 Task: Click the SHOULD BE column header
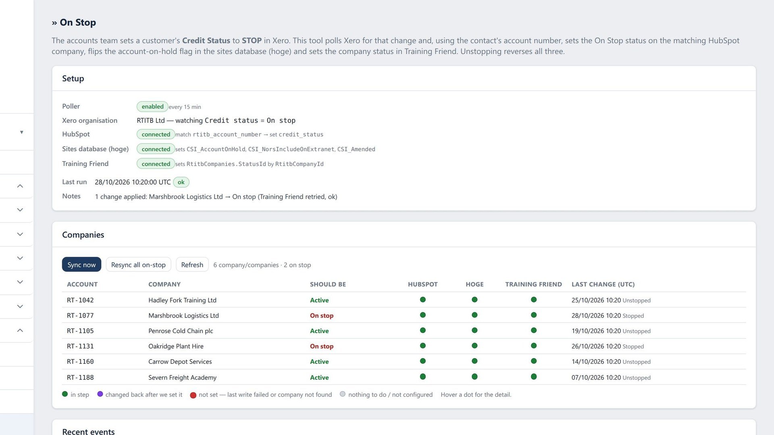tap(328, 284)
